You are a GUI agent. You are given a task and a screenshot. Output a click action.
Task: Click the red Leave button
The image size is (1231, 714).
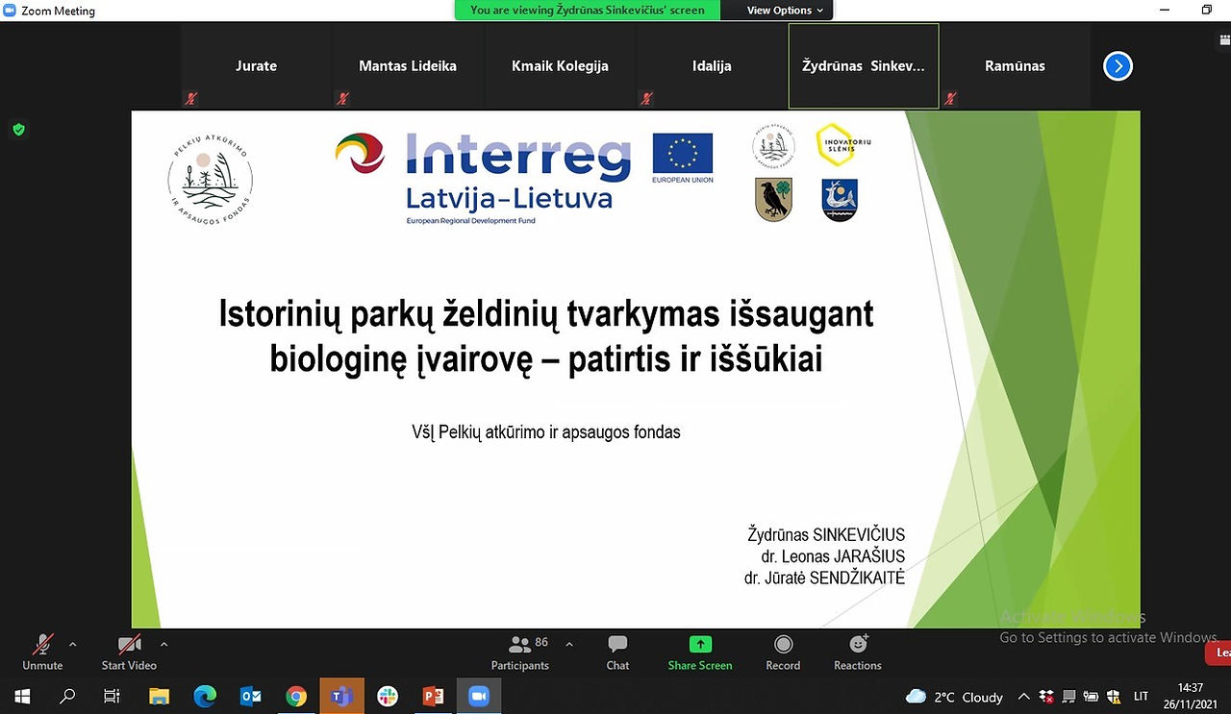tap(1218, 652)
